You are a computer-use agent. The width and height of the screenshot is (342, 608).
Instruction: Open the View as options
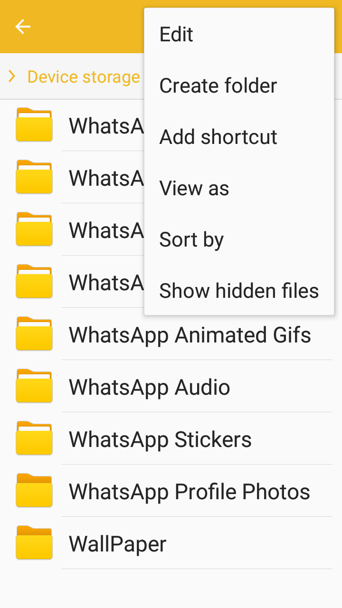pyautogui.click(x=194, y=189)
